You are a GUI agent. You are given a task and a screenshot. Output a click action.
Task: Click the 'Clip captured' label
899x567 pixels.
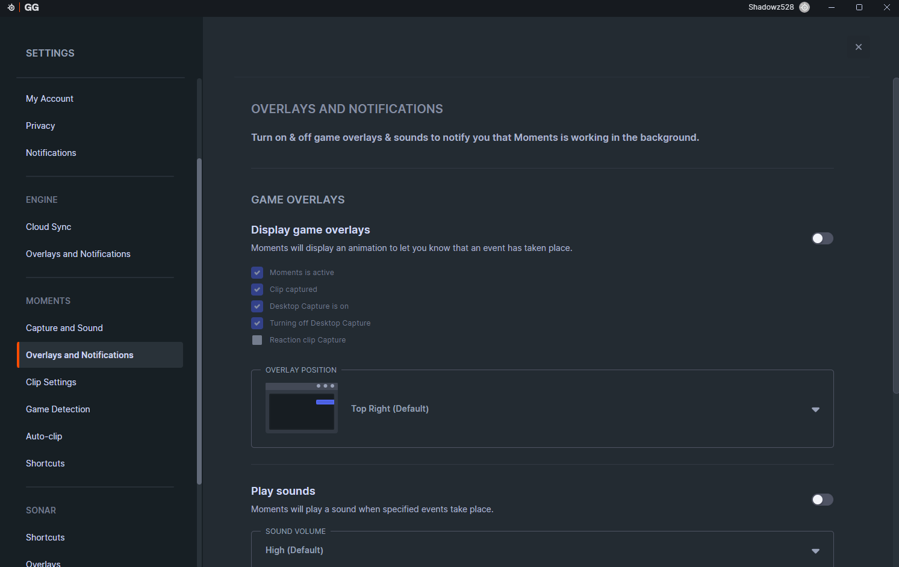[x=293, y=290]
